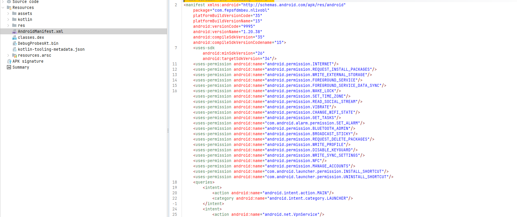Click the xmlns schema URL in manifest tag
Image resolution: width=517 pixels, height=217 pixels.
pyautogui.click(x=293, y=5)
